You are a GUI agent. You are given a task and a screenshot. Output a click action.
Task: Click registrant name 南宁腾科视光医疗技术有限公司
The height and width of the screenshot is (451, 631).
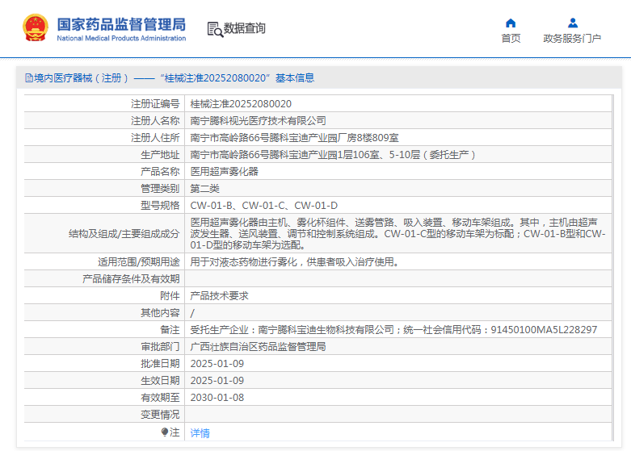258,121
